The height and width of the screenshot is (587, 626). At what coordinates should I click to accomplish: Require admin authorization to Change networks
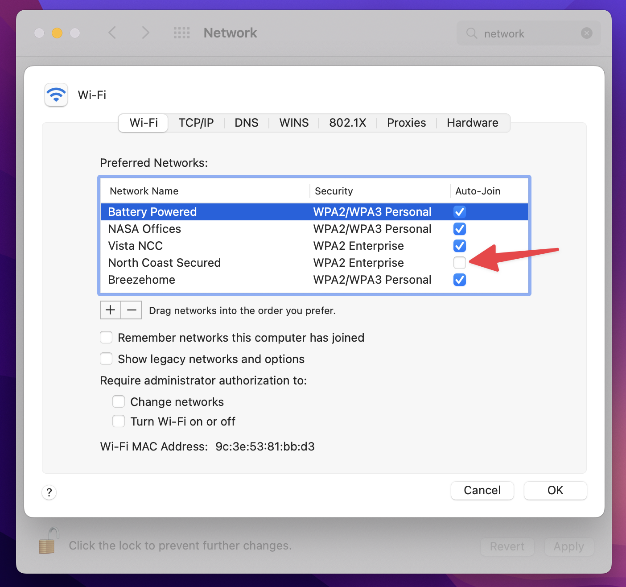tap(119, 402)
